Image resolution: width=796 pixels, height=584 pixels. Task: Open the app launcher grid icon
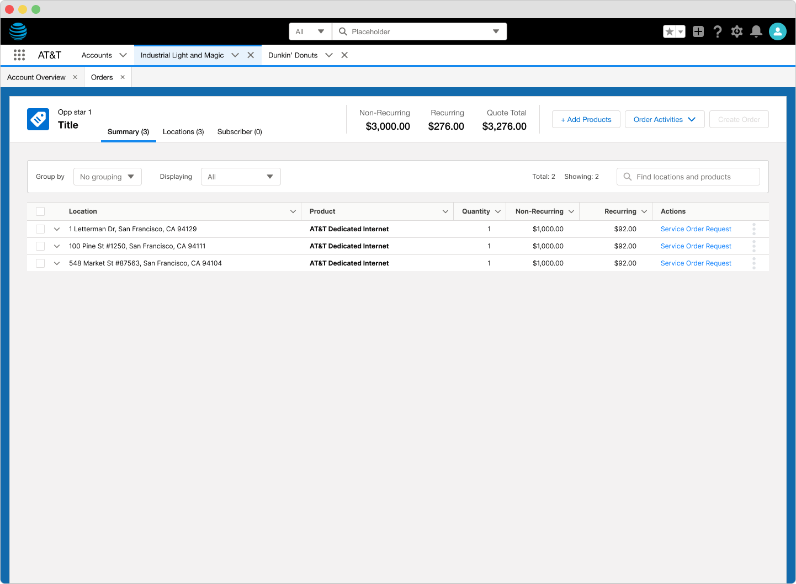click(x=19, y=55)
